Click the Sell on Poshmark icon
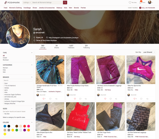Image resolution: width=159 pixels, height=139 pixels. pyautogui.click(x=140, y=8)
